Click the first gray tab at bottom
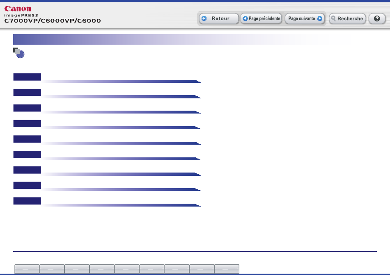 [x=27, y=269]
